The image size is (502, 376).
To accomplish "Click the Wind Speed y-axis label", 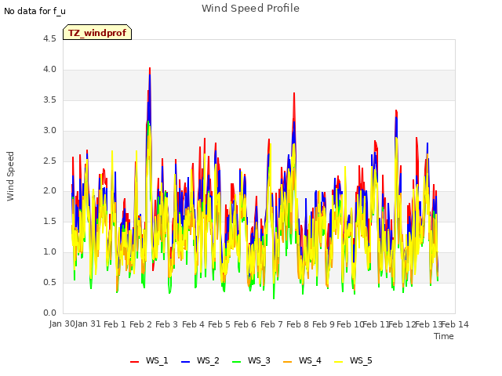I will (10, 176).
